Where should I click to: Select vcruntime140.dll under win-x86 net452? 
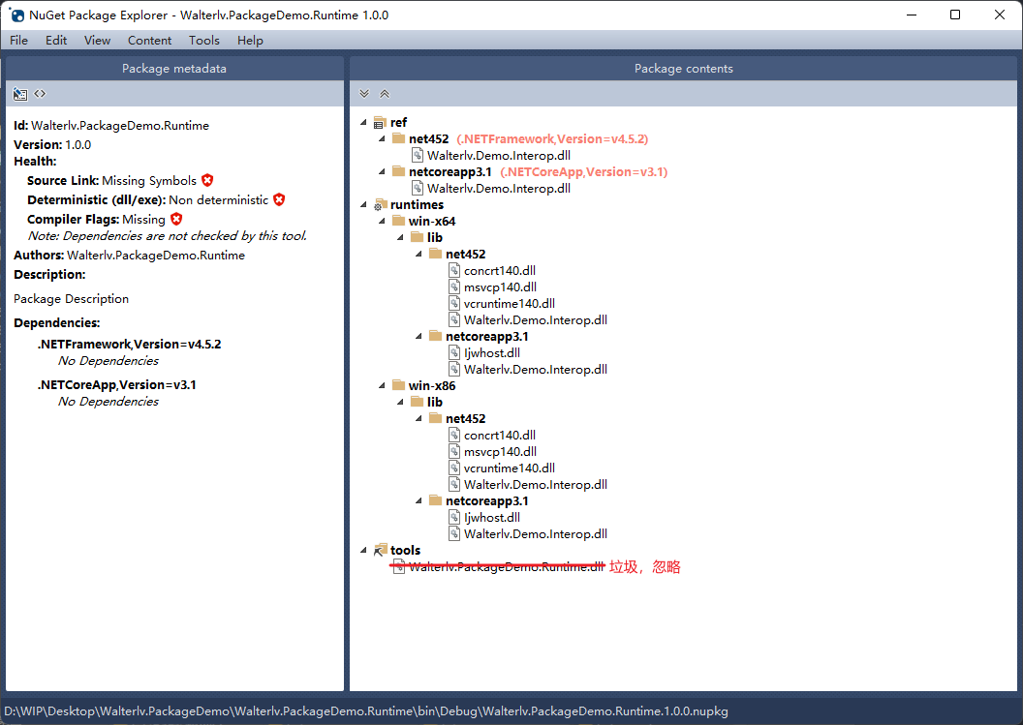pos(509,468)
